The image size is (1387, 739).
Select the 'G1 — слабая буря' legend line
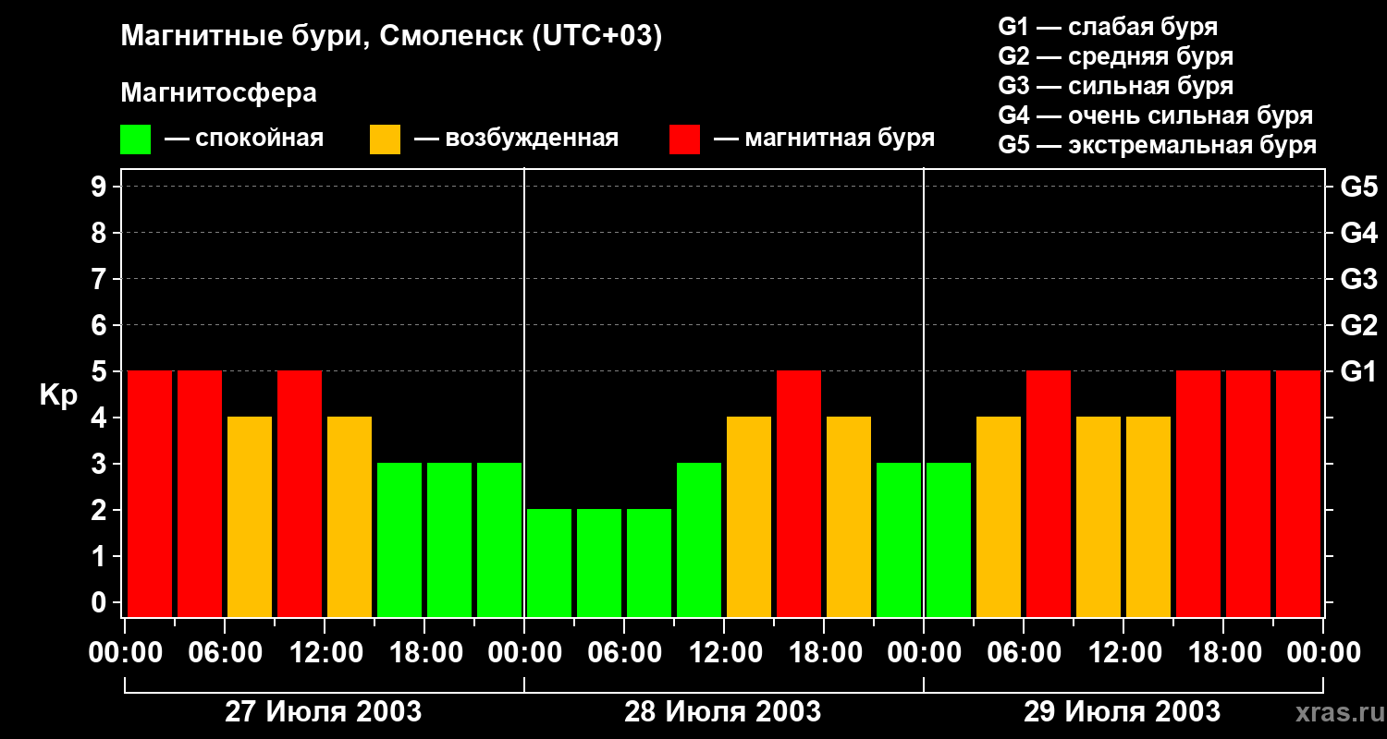[1108, 26]
